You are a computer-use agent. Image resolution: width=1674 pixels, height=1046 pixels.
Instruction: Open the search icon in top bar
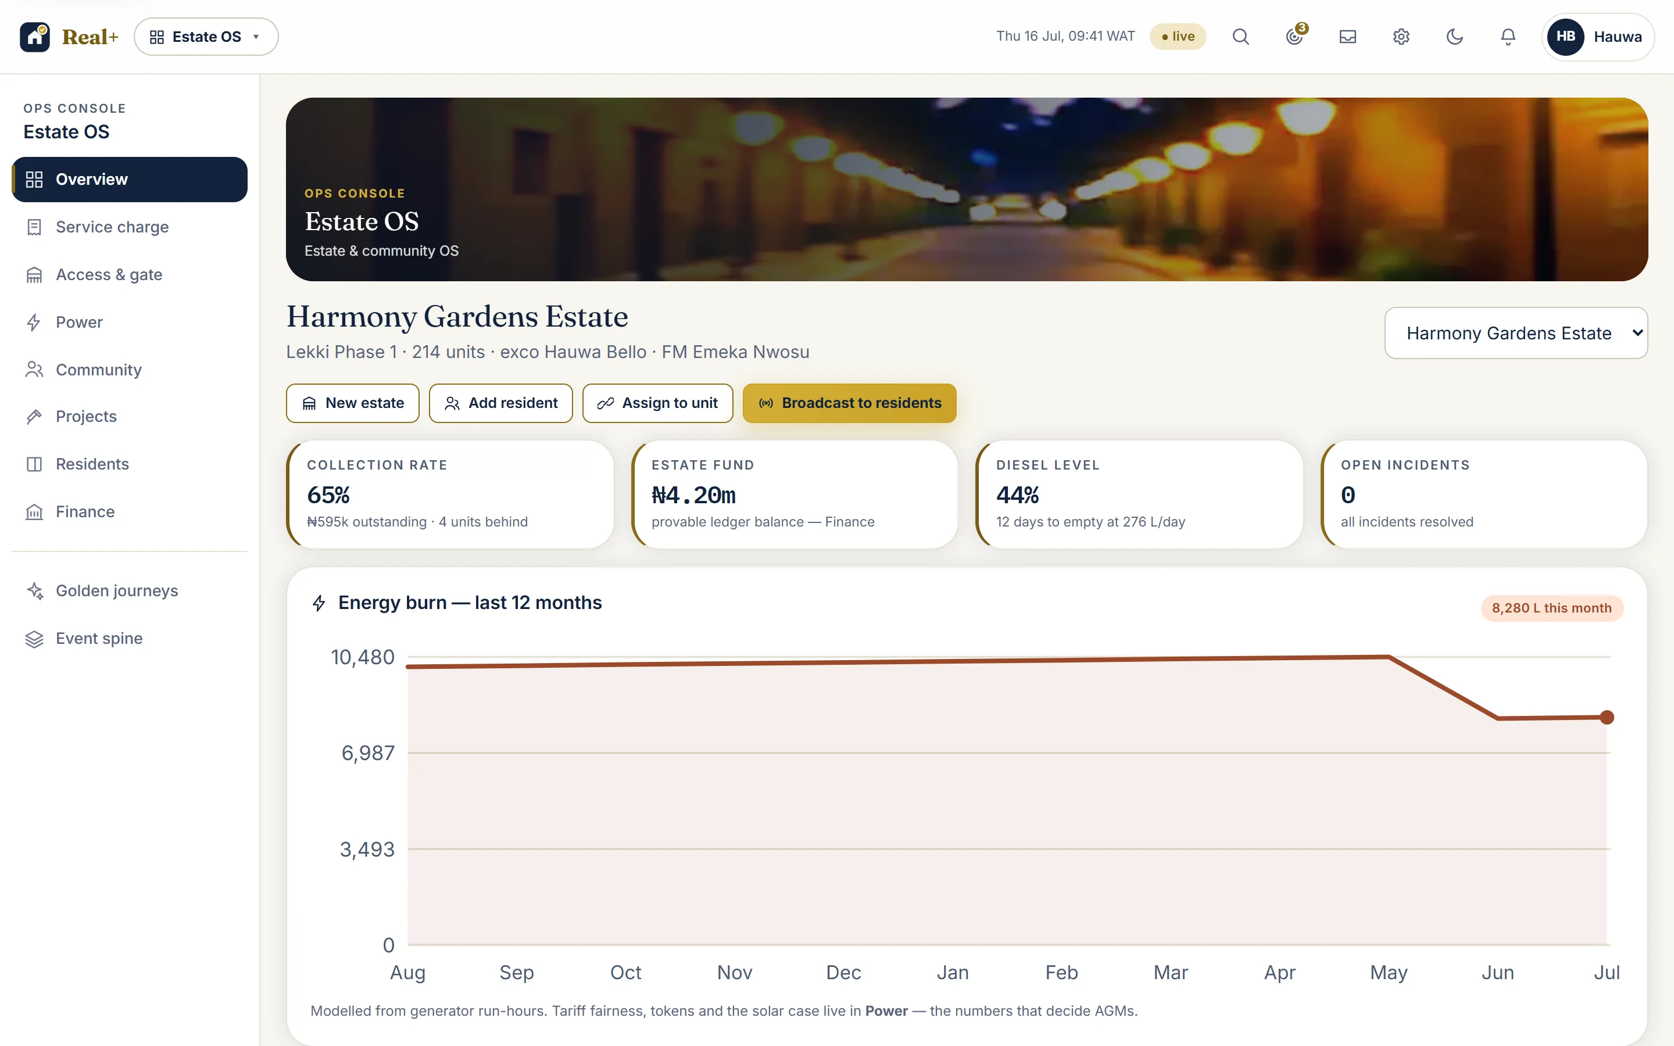[x=1240, y=37]
